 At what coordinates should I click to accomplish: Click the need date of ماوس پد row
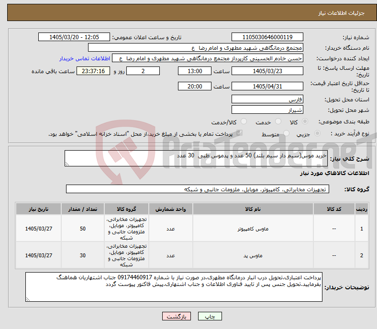point(38,255)
